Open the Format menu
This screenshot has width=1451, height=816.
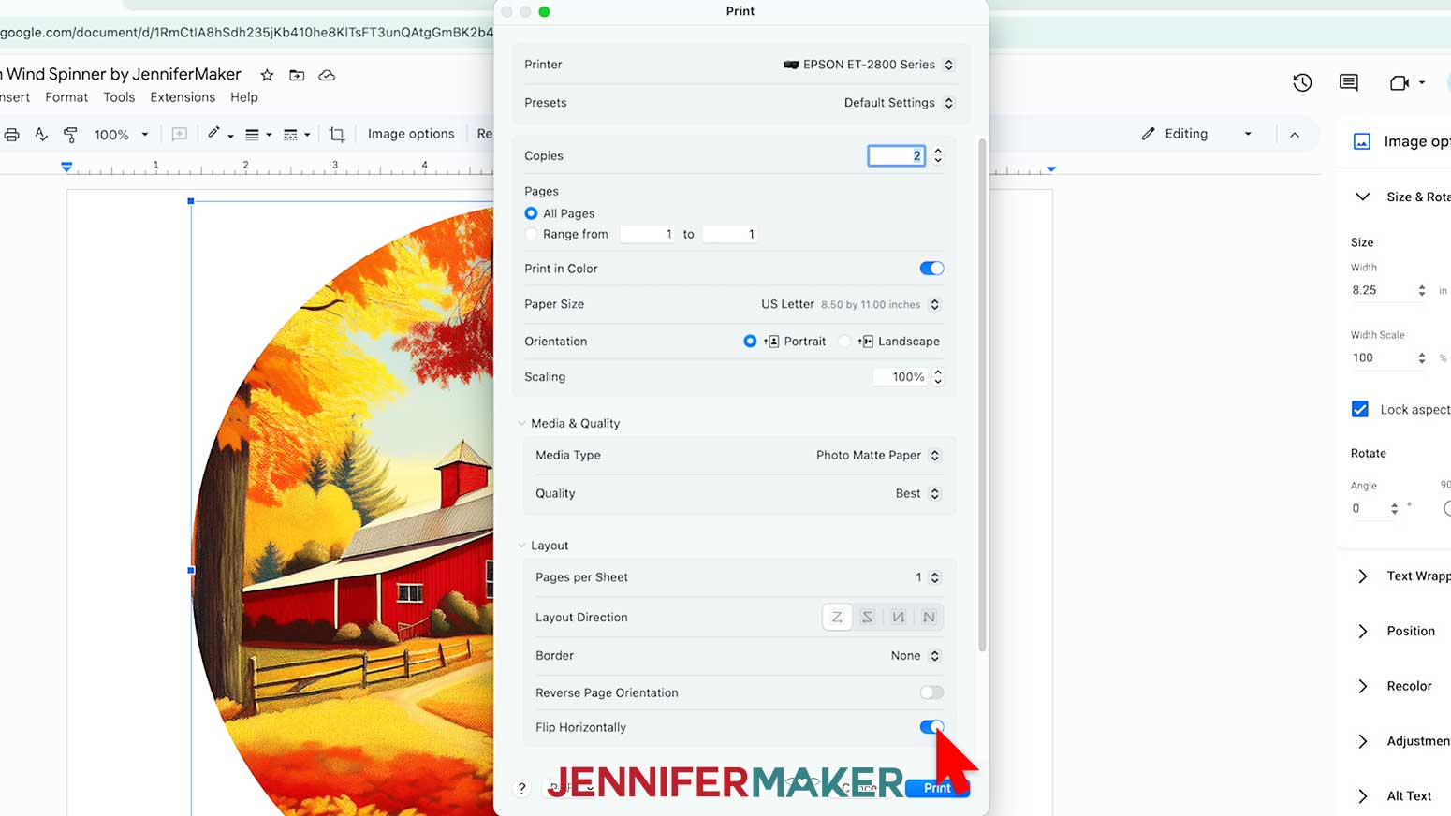point(66,97)
